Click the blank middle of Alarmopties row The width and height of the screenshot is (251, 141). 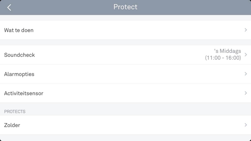pyautogui.click(x=130, y=74)
